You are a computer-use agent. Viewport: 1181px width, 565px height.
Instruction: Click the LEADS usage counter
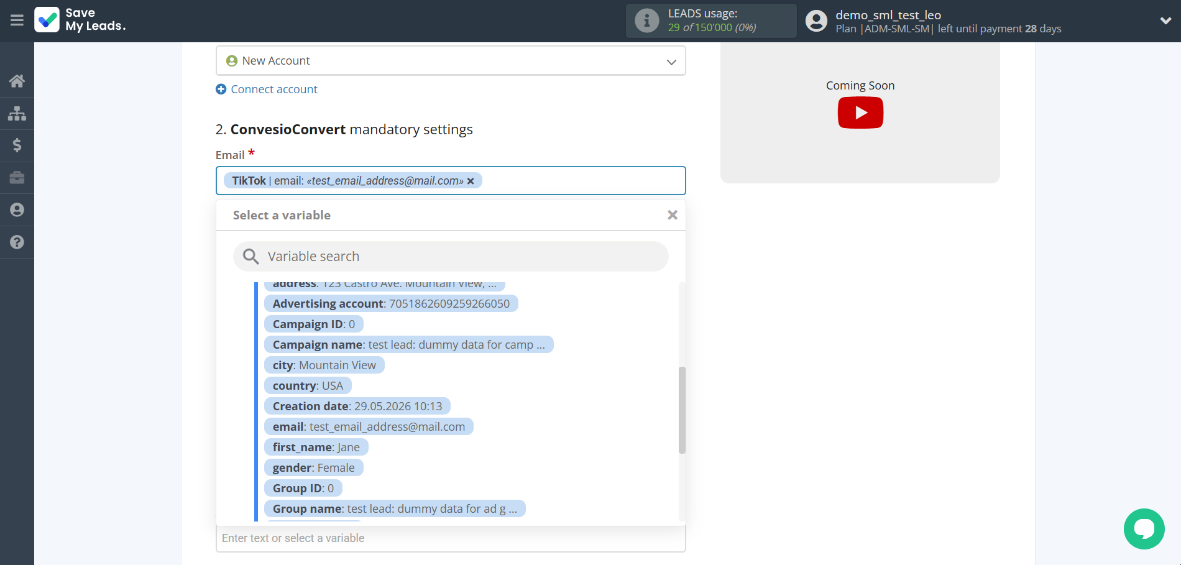pos(712,21)
